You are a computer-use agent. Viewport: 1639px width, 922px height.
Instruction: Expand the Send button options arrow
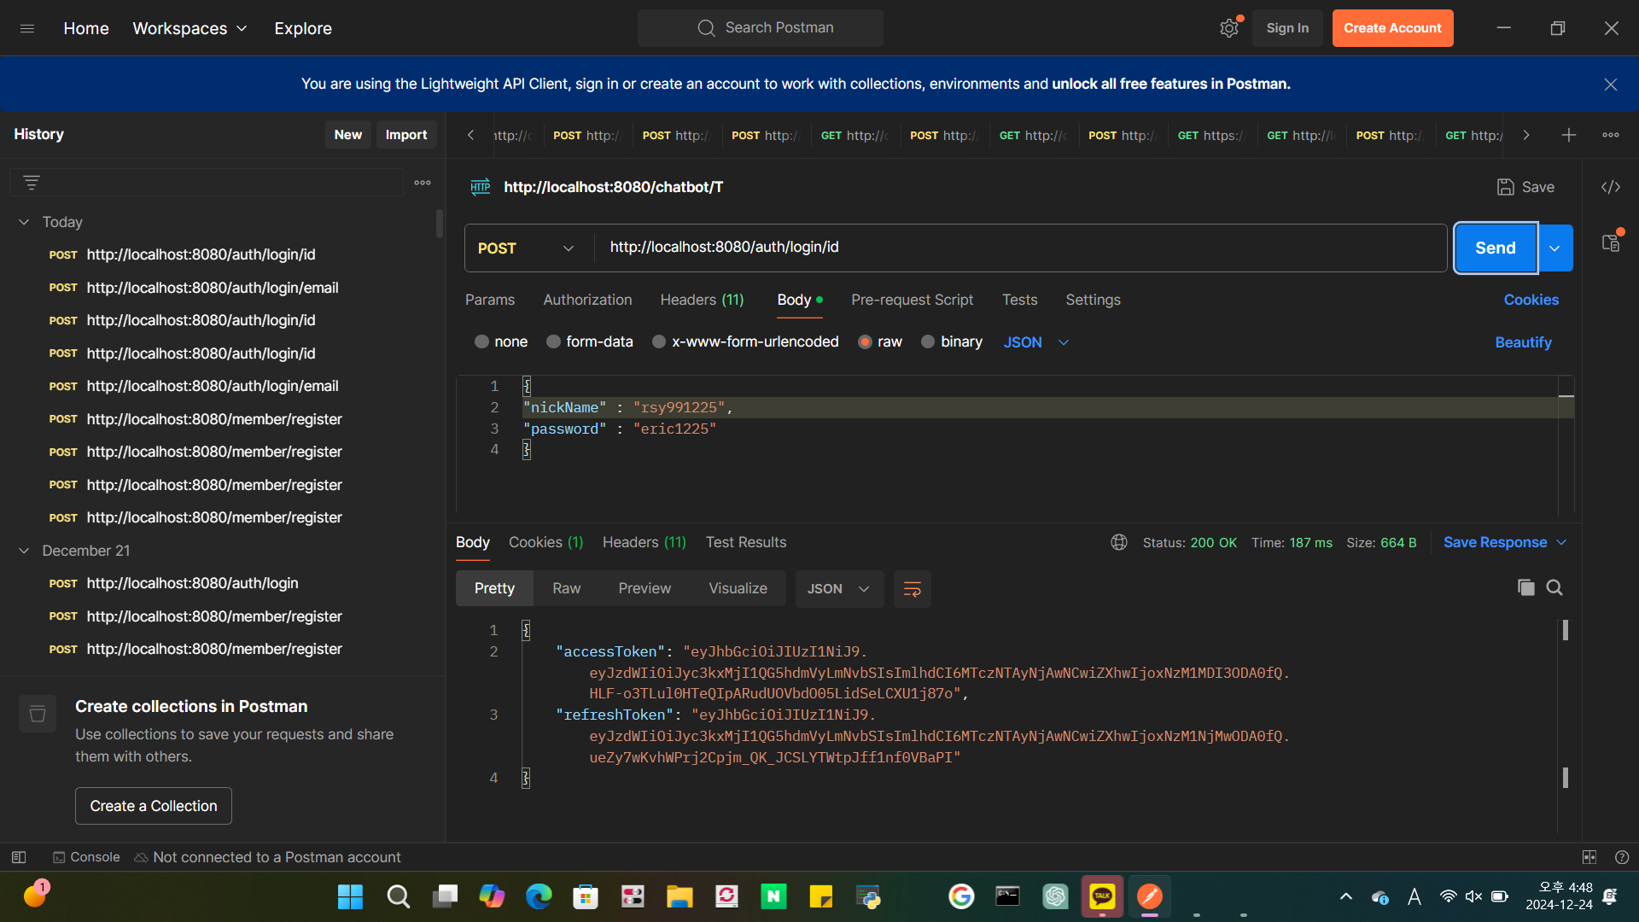coord(1555,248)
